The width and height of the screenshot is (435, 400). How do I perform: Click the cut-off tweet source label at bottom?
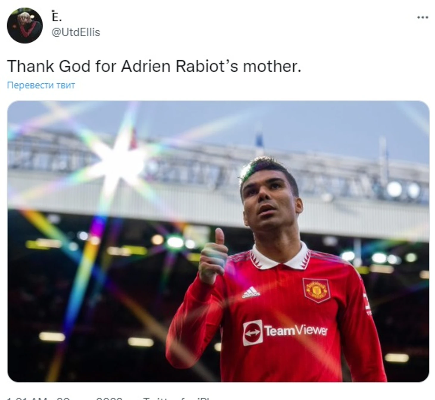[176, 398]
